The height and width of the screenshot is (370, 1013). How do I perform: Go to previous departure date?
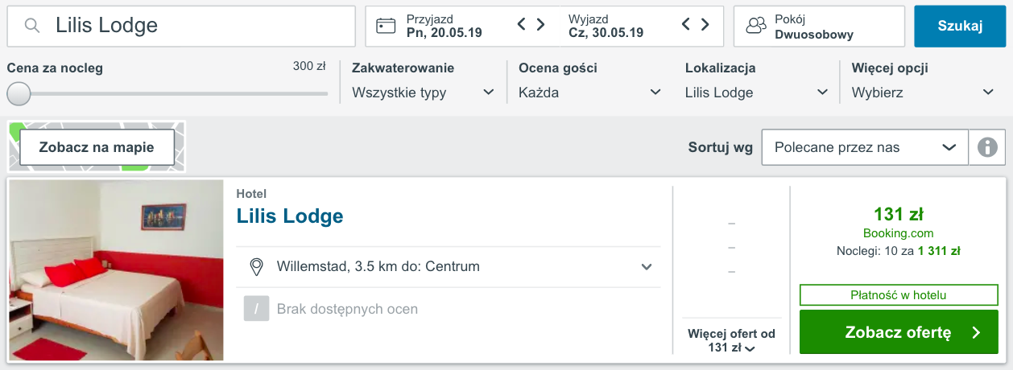[686, 25]
